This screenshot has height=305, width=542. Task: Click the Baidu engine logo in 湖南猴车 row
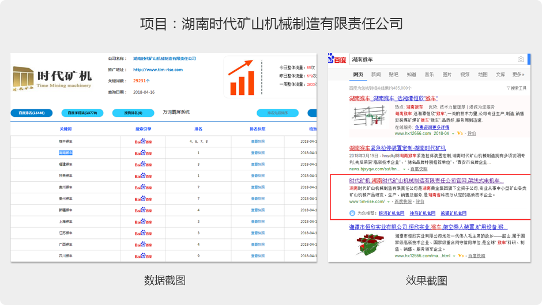pos(143,153)
